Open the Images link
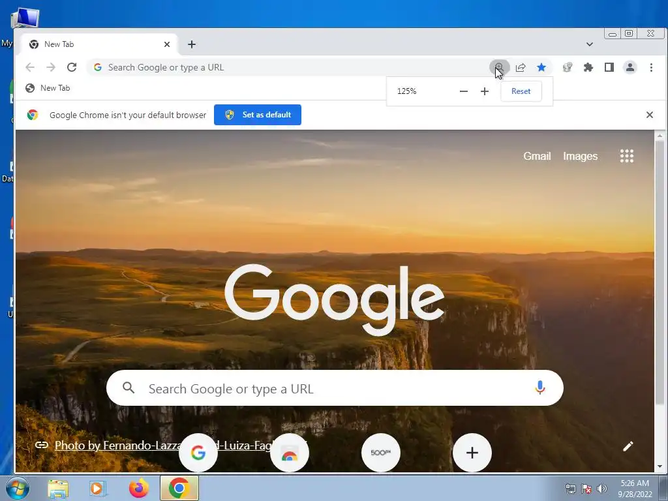The width and height of the screenshot is (668, 501). [x=580, y=157]
